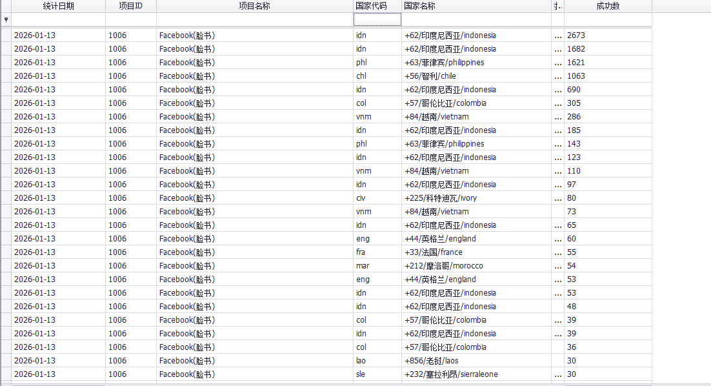Sort by the 项目ID column header
Viewport: 711px width, 386px height.
tap(130, 6)
